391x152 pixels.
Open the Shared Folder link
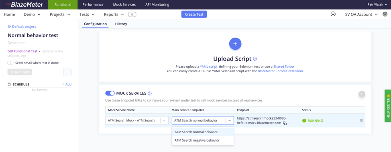coord(284,67)
